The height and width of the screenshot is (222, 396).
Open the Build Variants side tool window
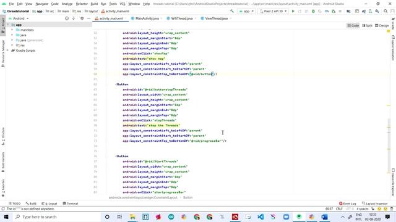click(3, 162)
